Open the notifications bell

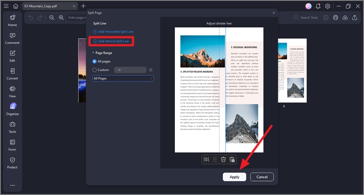point(318,6)
